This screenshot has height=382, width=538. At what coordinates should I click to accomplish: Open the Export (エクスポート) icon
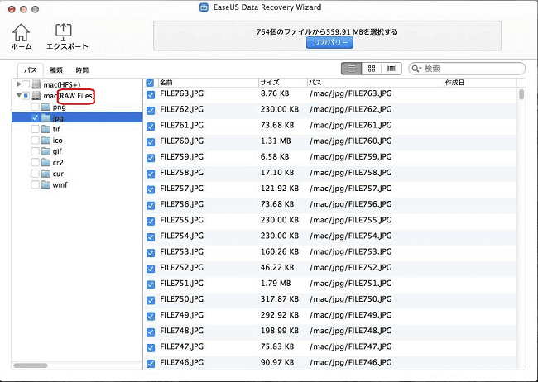67,36
